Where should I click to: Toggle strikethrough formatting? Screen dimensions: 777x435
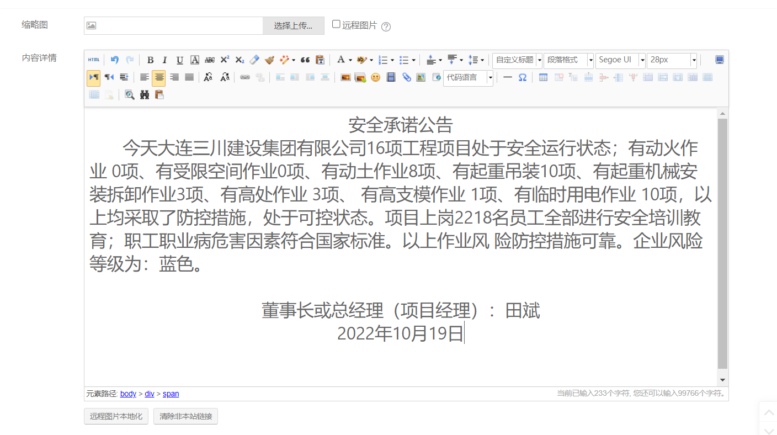coord(210,60)
